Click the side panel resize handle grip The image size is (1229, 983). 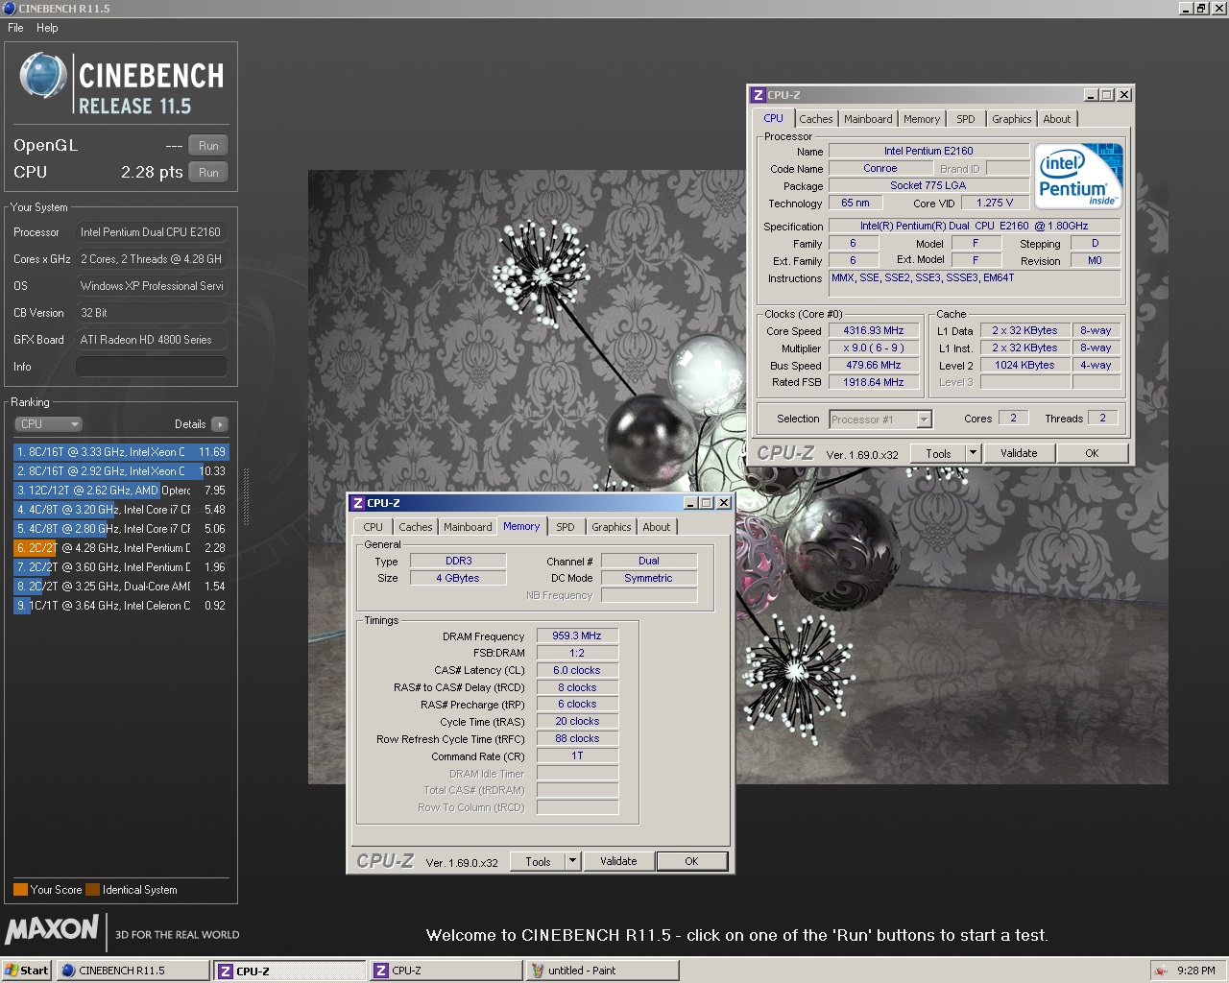[x=246, y=496]
